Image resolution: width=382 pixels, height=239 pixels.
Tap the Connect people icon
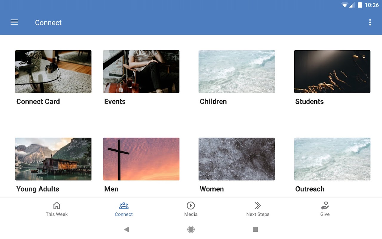(x=124, y=206)
